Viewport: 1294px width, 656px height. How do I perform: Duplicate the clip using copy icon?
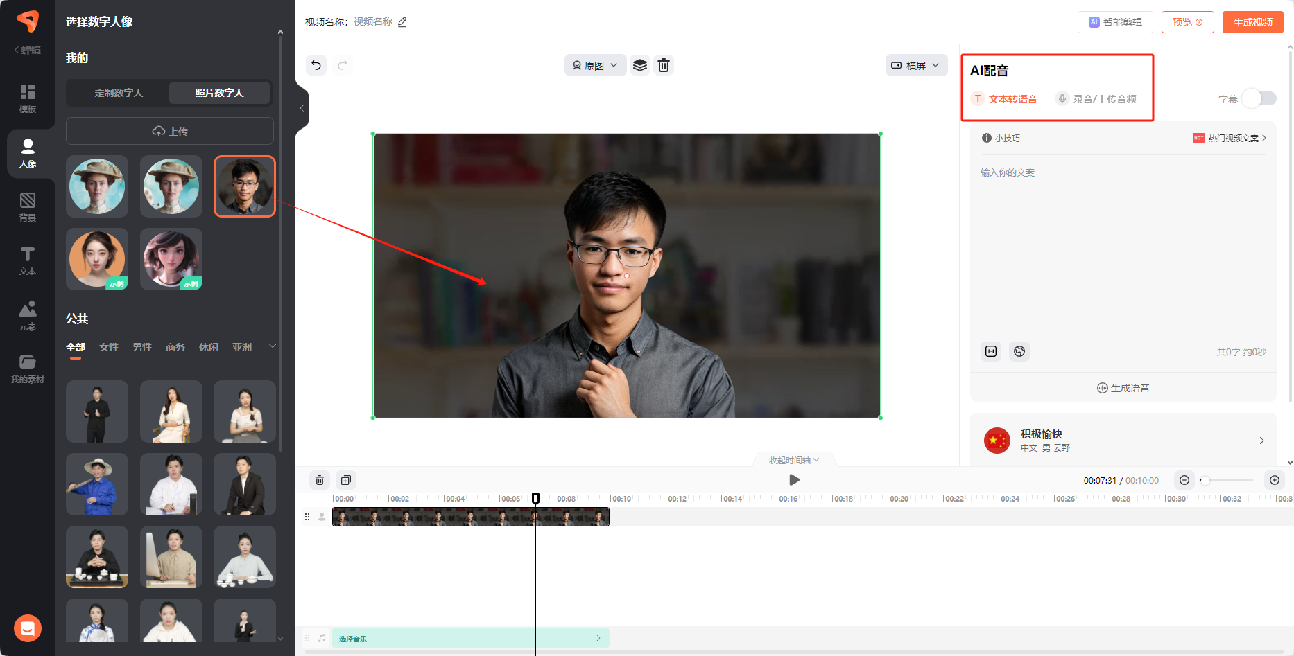coord(345,480)
